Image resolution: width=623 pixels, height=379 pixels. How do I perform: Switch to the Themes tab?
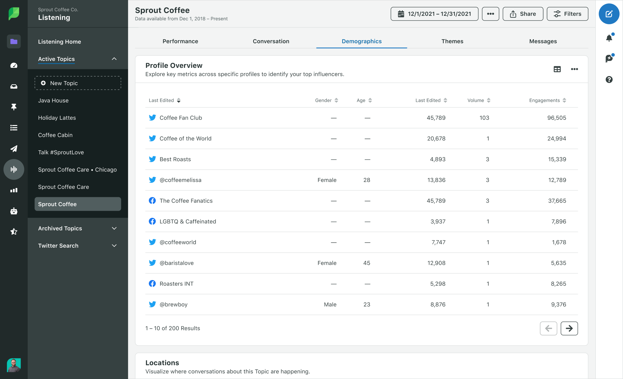pos(453,41)
